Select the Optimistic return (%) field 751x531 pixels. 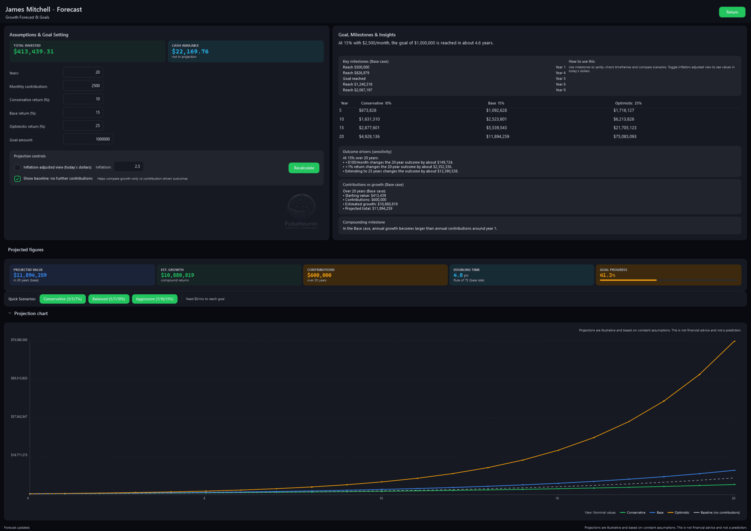83,125
